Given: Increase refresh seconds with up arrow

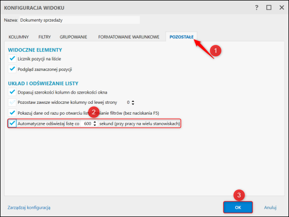Looking at the screenshot, I should [95, 122].
